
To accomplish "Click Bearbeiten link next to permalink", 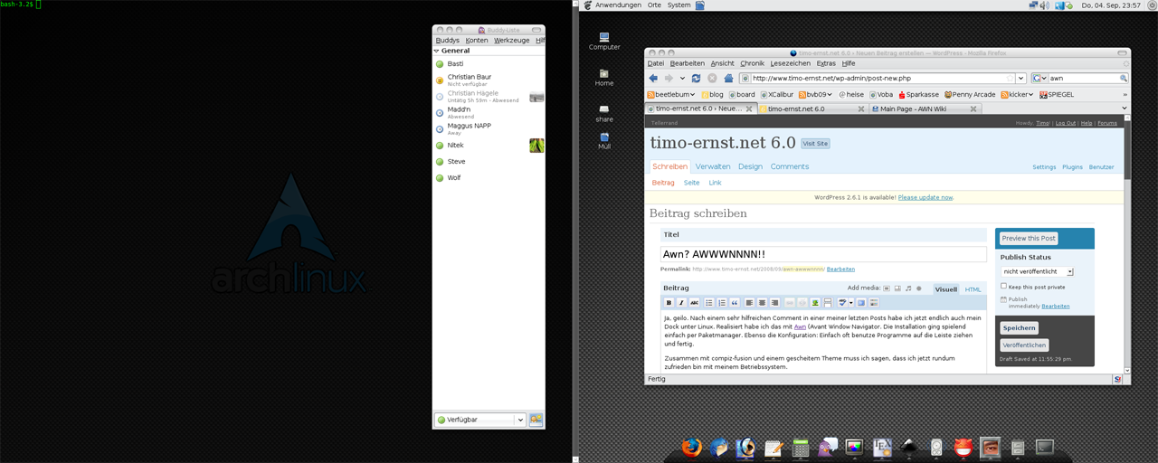I will 840,269.
